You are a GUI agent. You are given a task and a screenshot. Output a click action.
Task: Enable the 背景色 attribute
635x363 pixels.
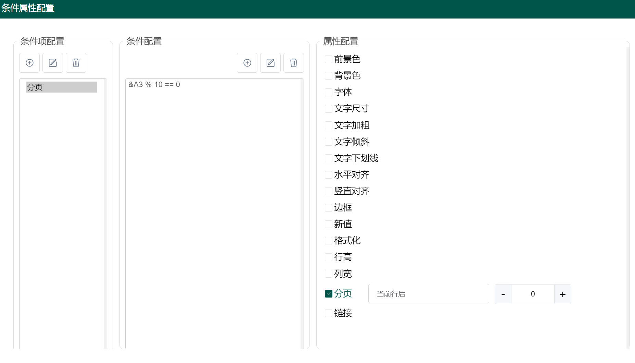click(328, 75)
